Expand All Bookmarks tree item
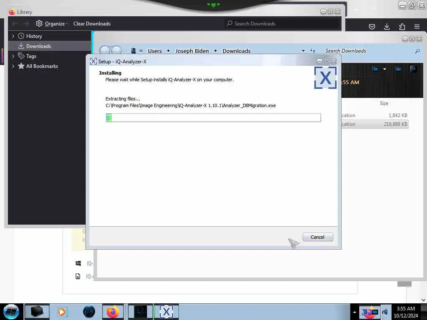Viewport: 427px width, 320px height. [x=13, y=66]
